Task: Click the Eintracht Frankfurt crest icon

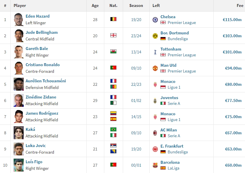Action: click(x=155, y=149)
